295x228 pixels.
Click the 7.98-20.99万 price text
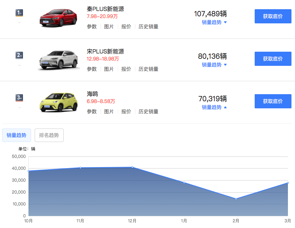[102, 16]
